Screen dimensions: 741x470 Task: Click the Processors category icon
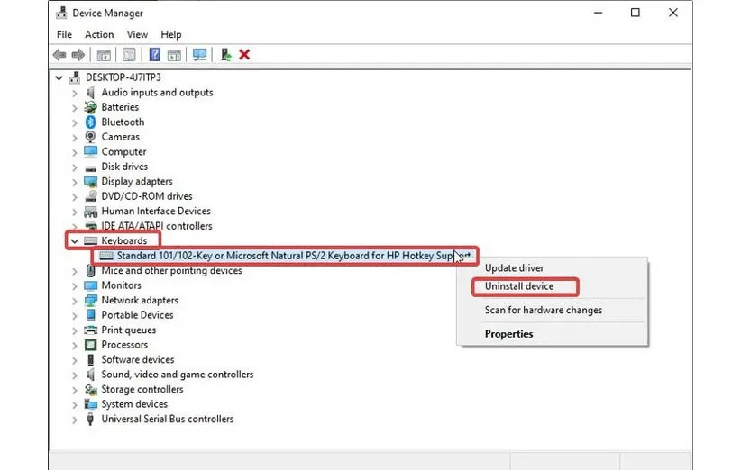91,345
